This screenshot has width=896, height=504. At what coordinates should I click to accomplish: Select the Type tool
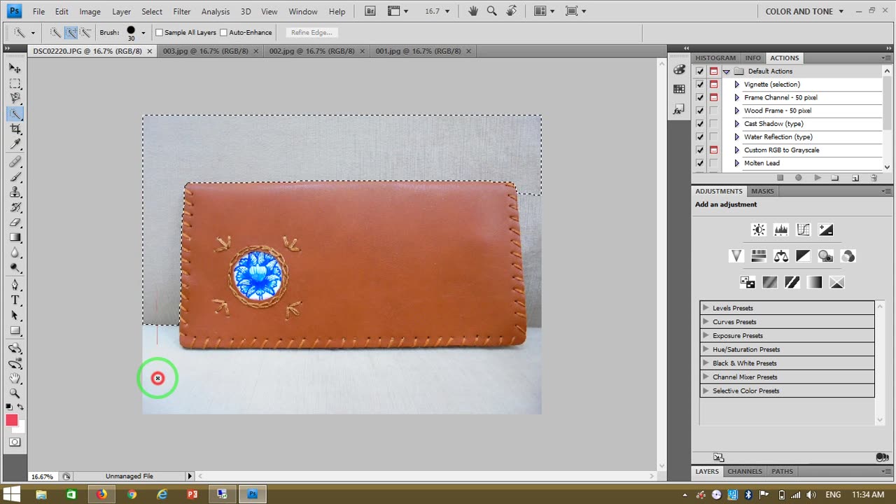click(15, 300)
